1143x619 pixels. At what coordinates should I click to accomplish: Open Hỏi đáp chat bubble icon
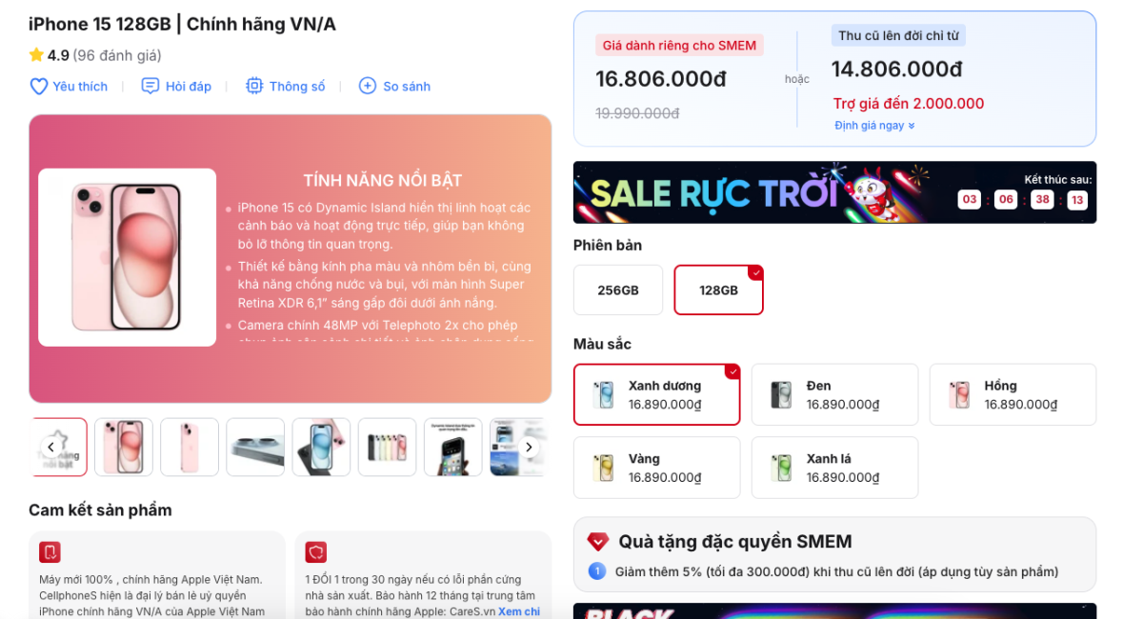pyautogui.click(x=150, y=87)
